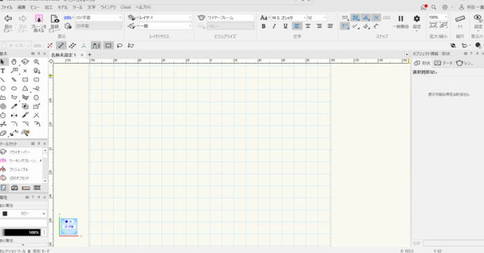Viewport: 484px width, 253px height.
Task: Open the ビュー menu
Action: pos(35,7)
